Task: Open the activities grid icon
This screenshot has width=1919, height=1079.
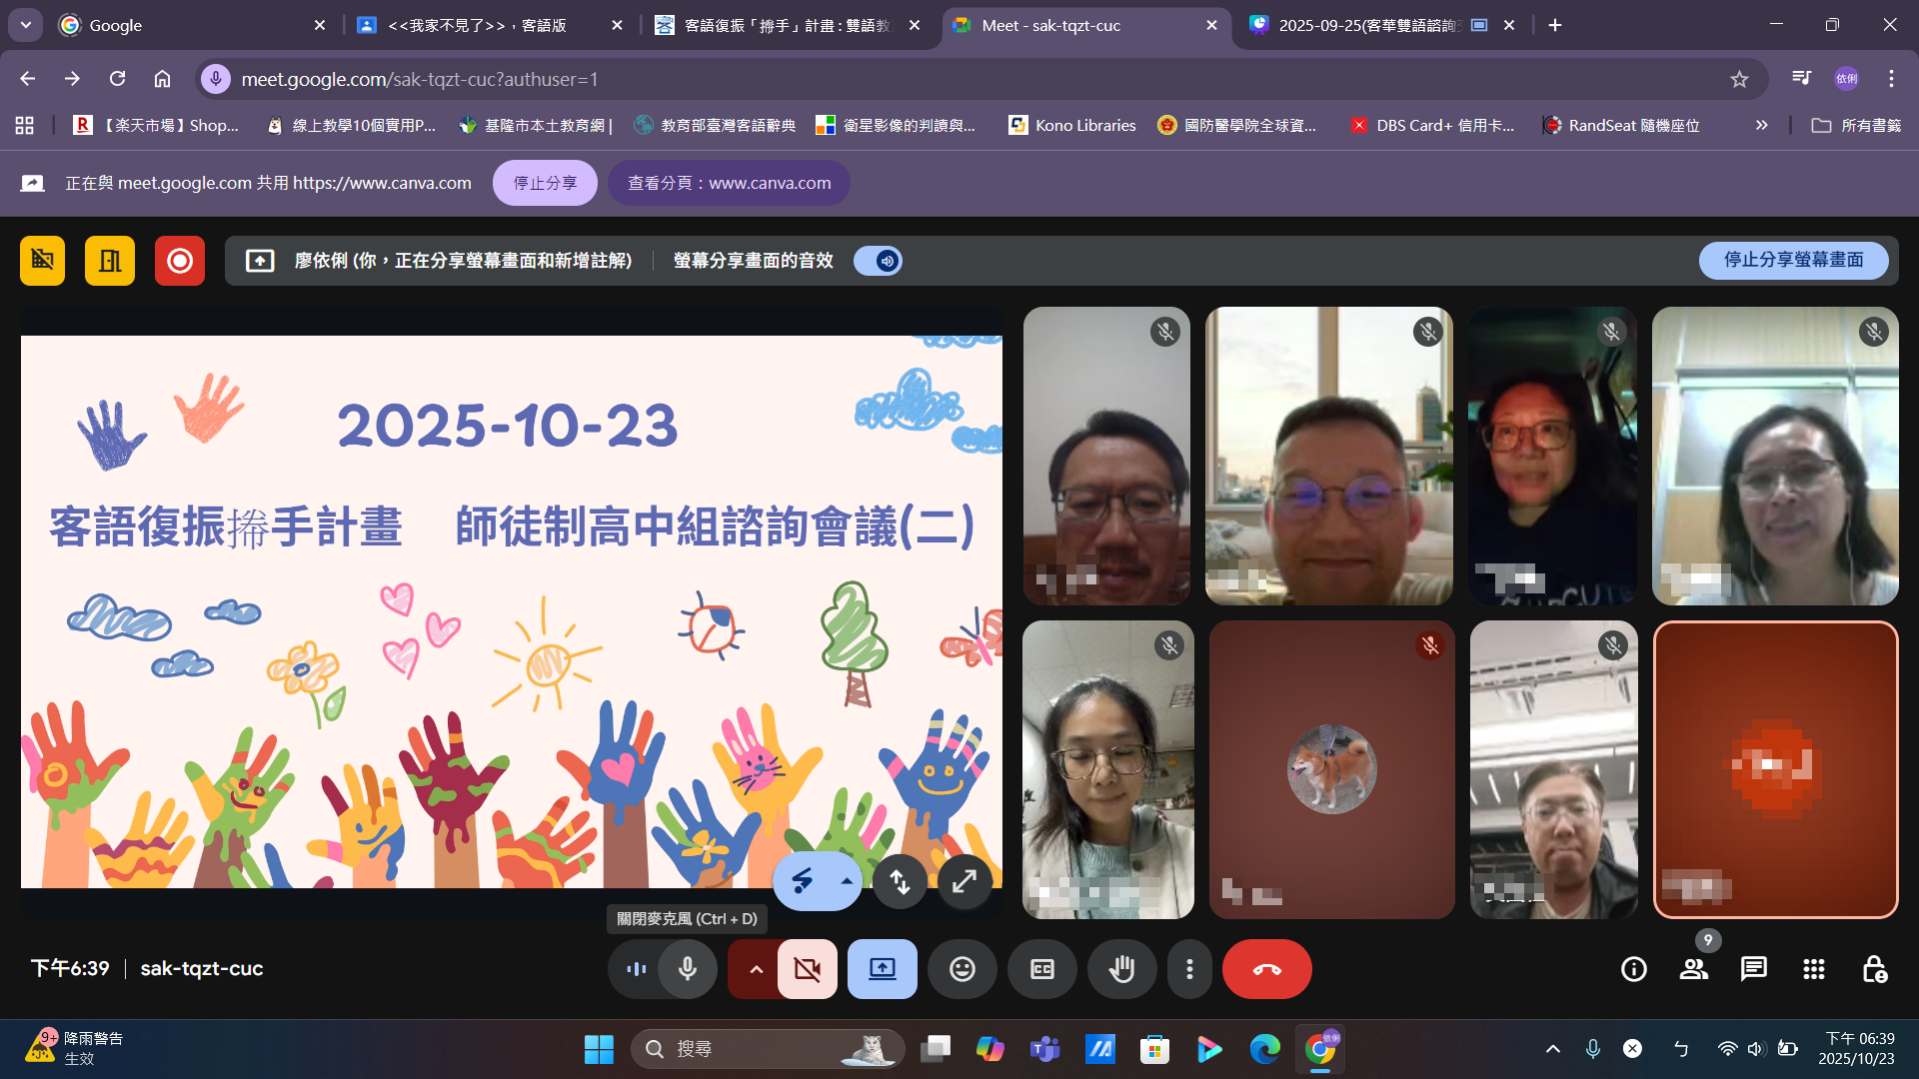Action: point(1813,969)
